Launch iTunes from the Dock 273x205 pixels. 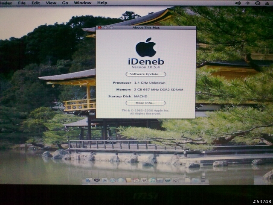(x=152, y=180)
